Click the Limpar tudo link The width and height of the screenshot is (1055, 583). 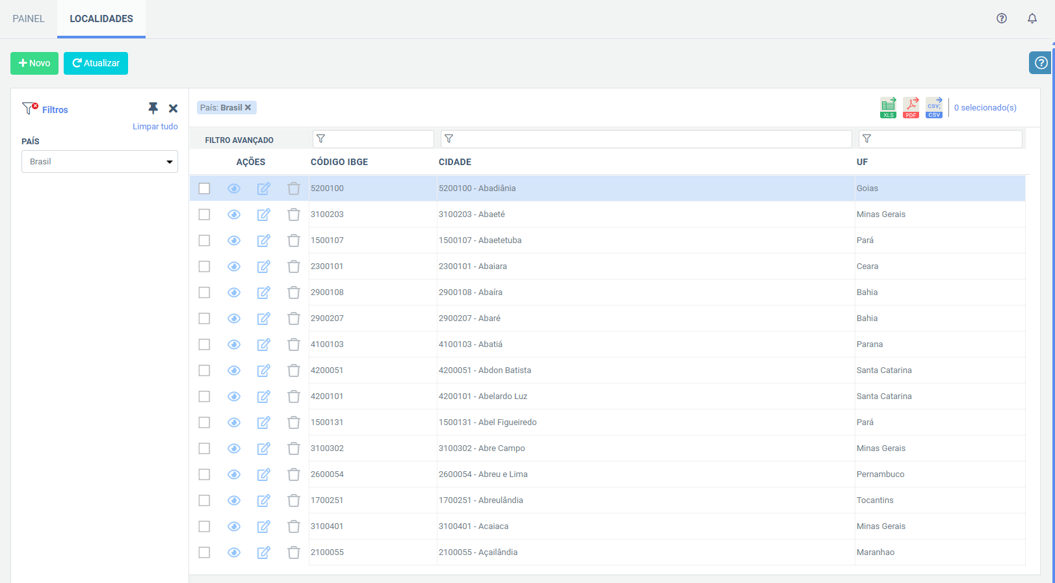click(155, 126)
